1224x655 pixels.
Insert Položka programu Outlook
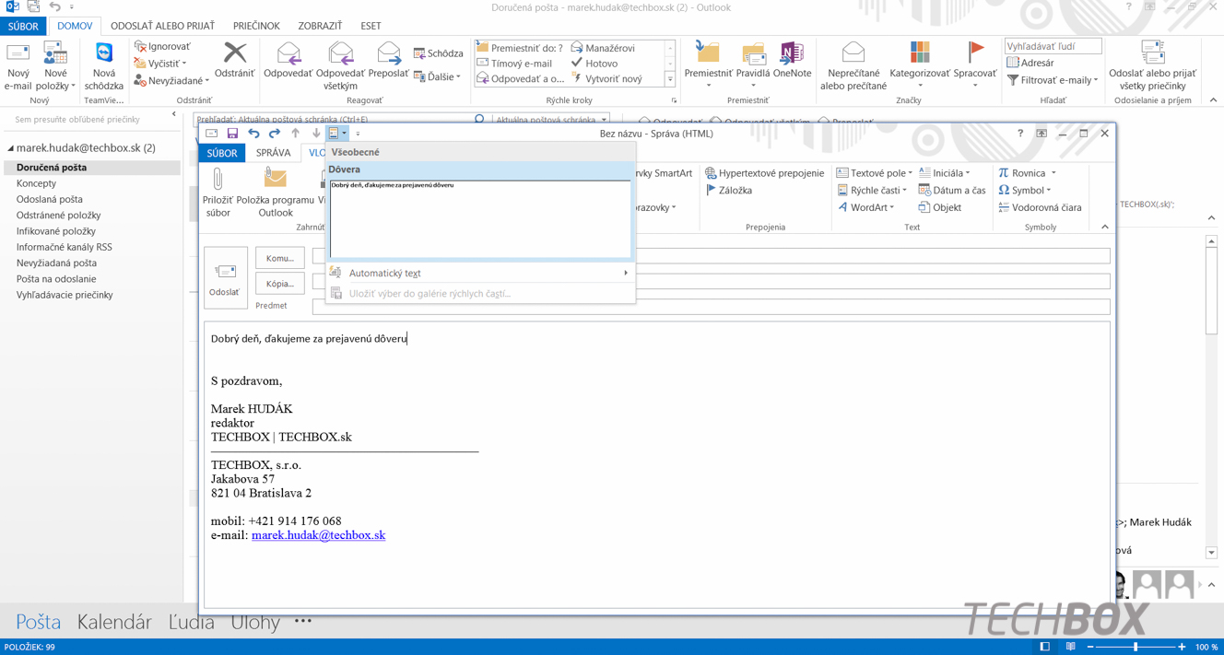click(275, 193)
